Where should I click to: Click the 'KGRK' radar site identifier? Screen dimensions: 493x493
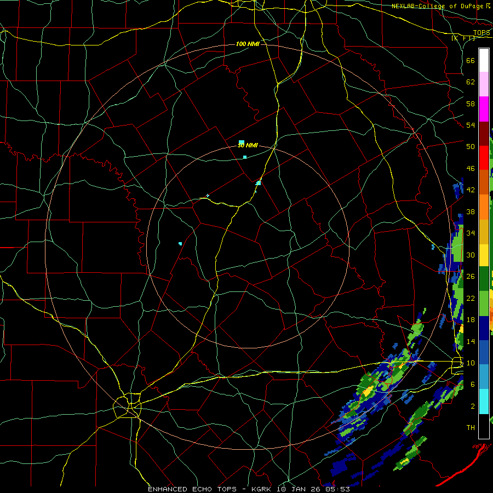[x=261, y=489]
